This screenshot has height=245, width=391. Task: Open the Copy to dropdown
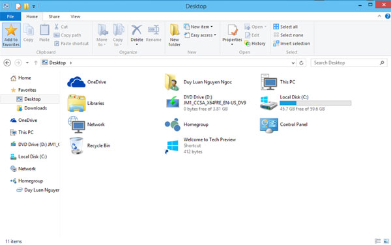[x=118, y=35]
